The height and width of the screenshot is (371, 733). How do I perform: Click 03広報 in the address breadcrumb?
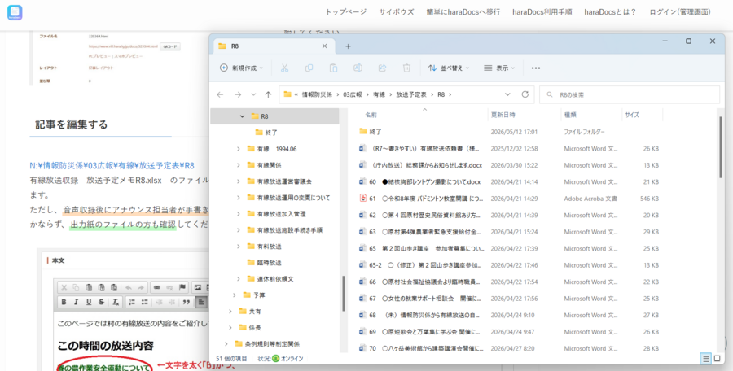[353, 94]
